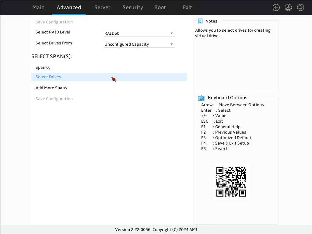This screenshot has width=312, height=234.
Task: Click the F3 : Optimized Defaults line
Action: [227, 138]
